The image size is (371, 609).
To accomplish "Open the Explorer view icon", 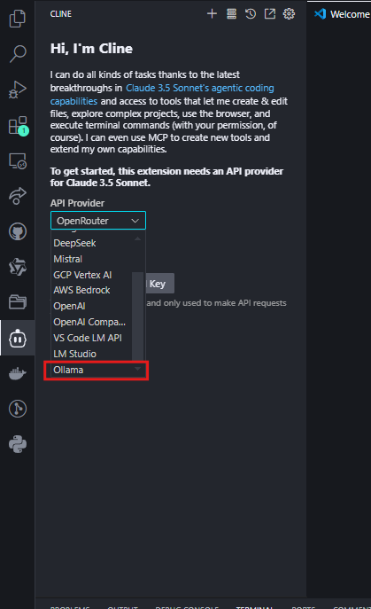I will (x=18, y=19).
